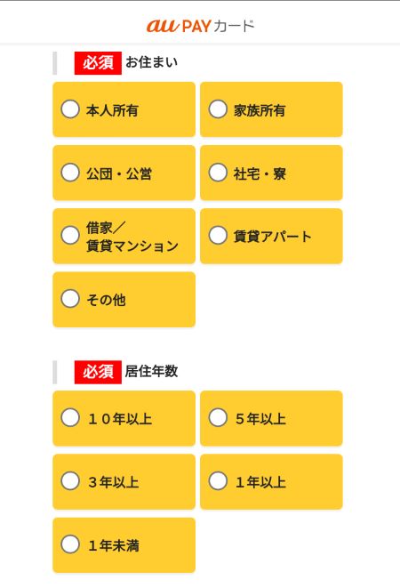The width and height of the screenshot is (400, 588).
Task: Select １０年以上 years of residence
Action: 124,418
